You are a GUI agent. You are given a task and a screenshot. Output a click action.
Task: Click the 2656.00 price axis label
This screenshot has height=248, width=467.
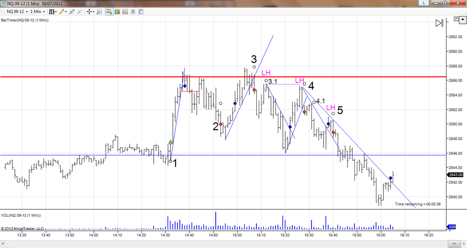click(456, 81)
